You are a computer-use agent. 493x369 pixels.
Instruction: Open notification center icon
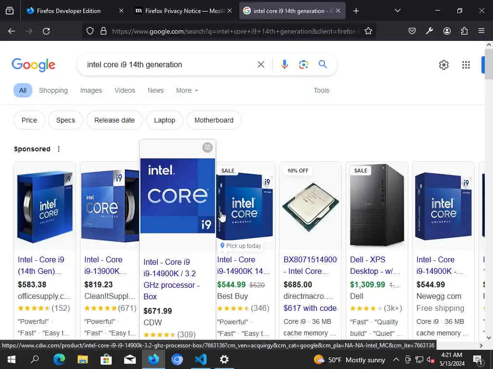(478, 359)
